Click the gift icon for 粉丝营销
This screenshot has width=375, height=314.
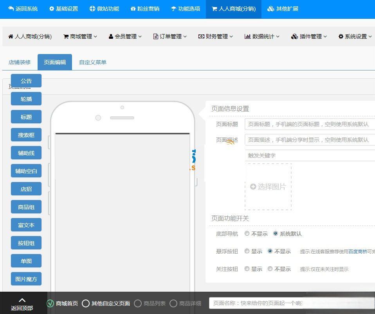[133, 9]
